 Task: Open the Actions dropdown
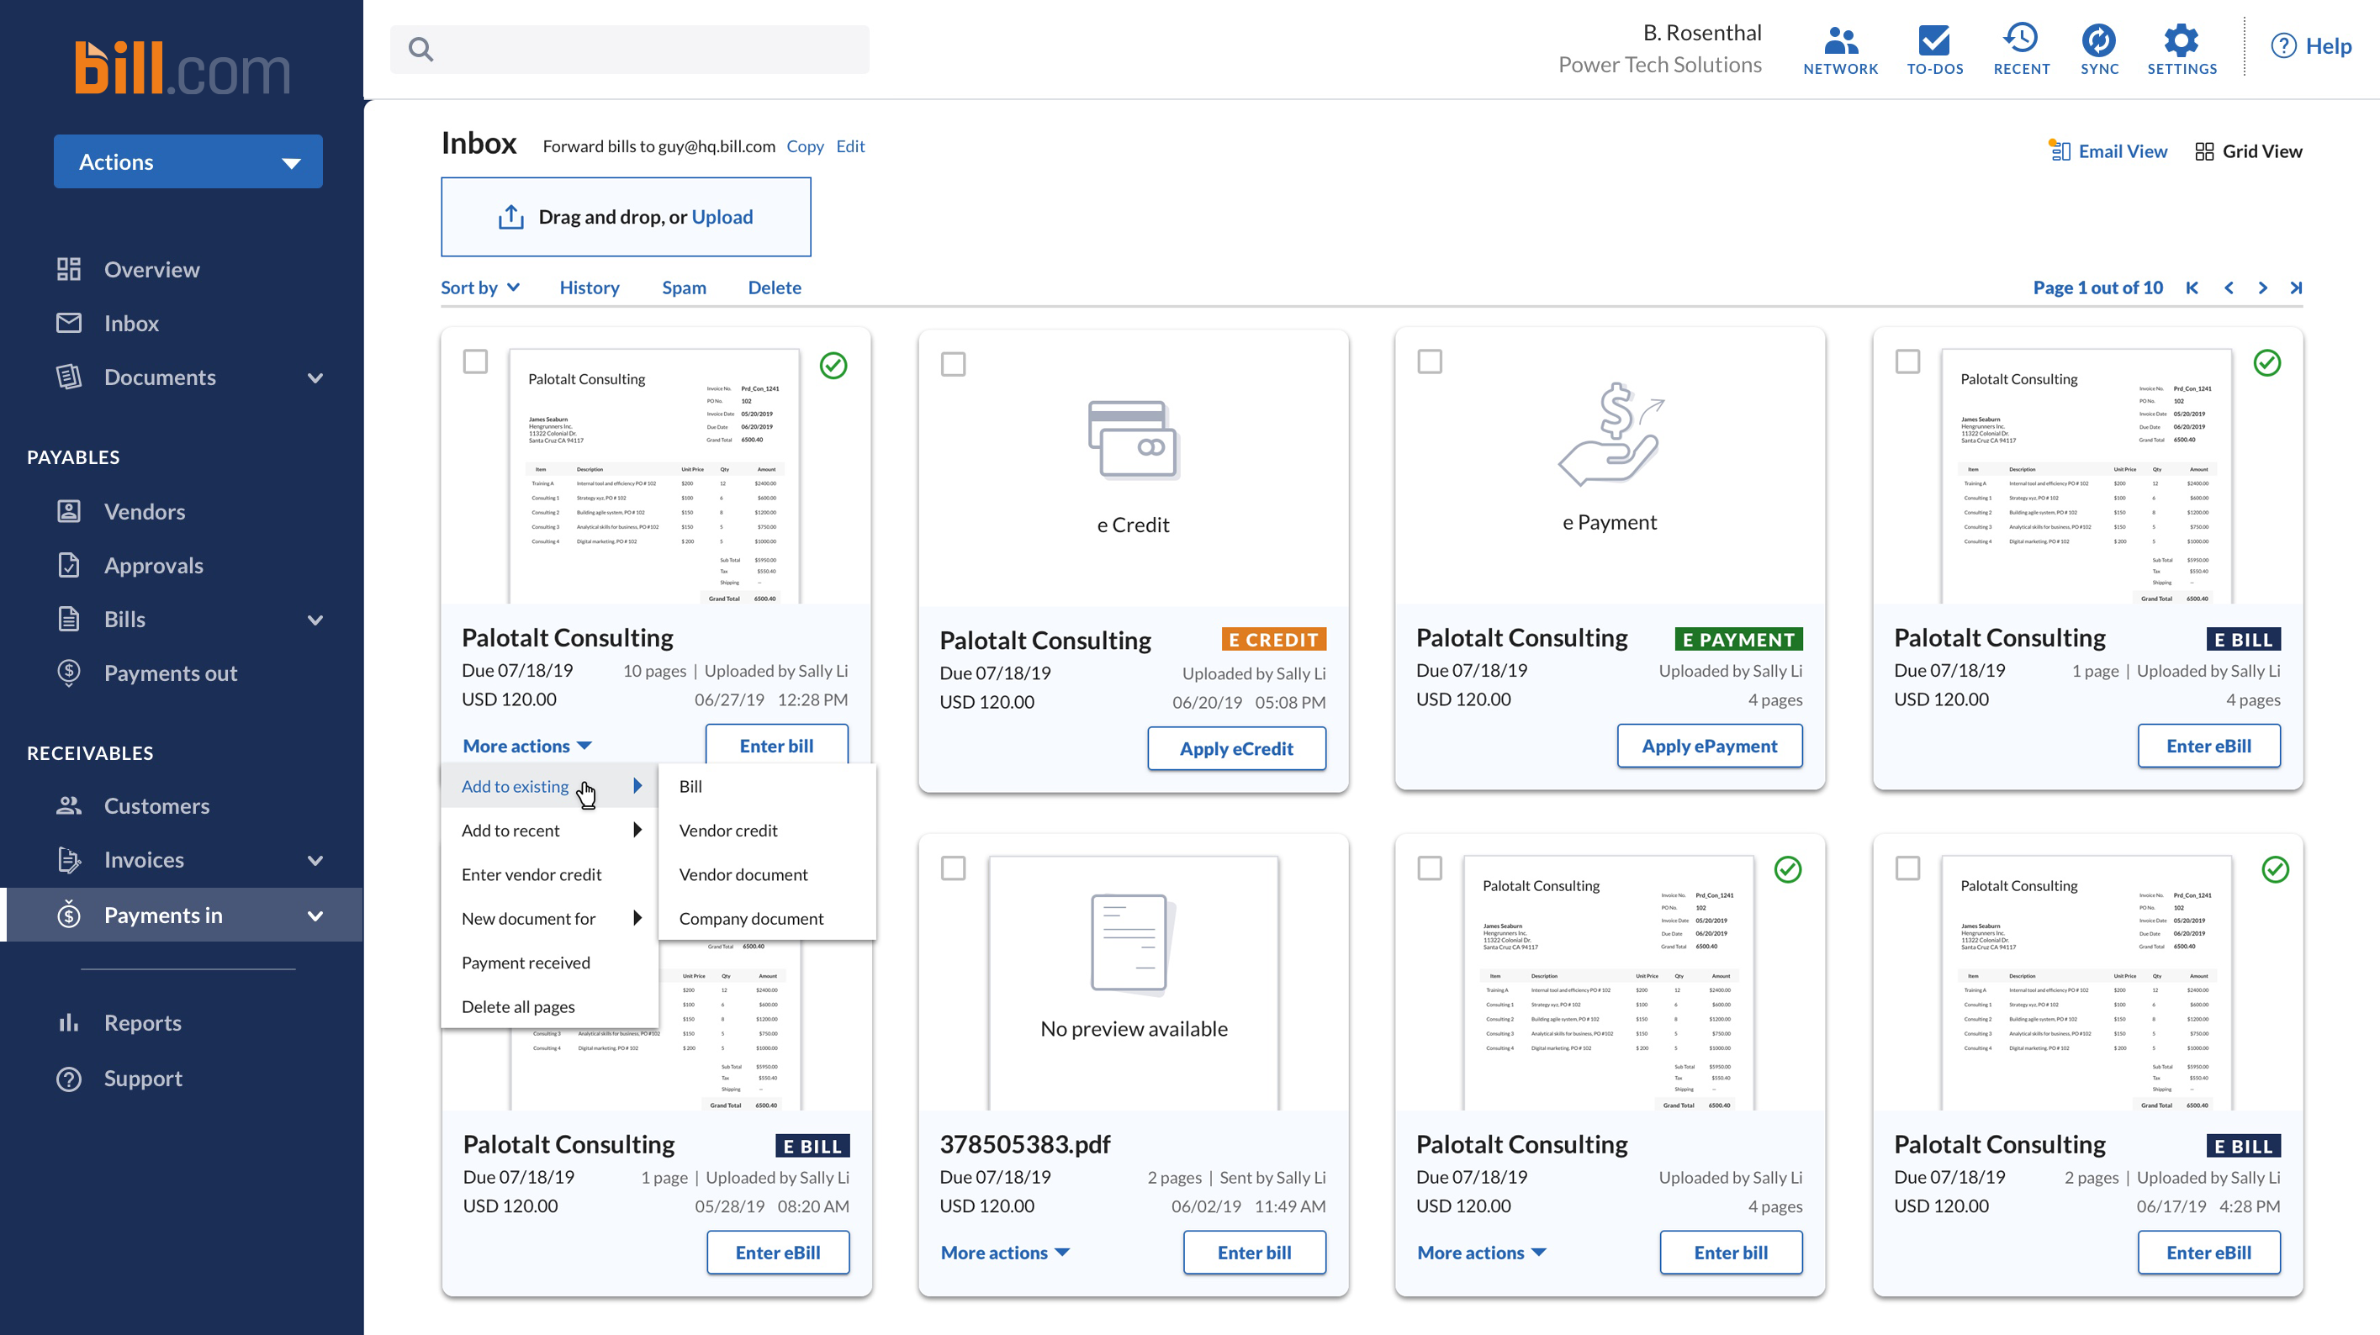pos(188,161)
